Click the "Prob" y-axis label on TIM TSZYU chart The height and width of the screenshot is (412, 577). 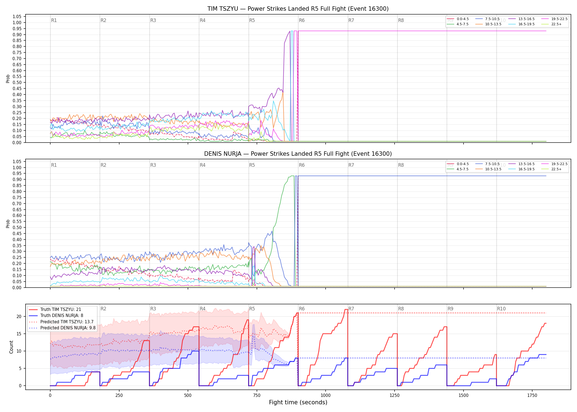tap(8, 79)
